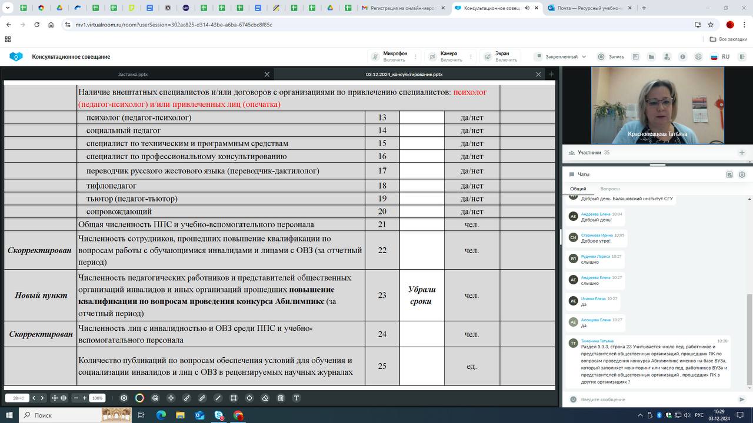This screenshot has width=753, height=423.
Task: Open room settings gear in top bar
Action: (698, 57)
